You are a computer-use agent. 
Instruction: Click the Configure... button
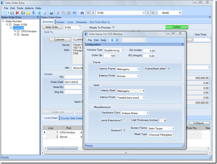[199, 123]
